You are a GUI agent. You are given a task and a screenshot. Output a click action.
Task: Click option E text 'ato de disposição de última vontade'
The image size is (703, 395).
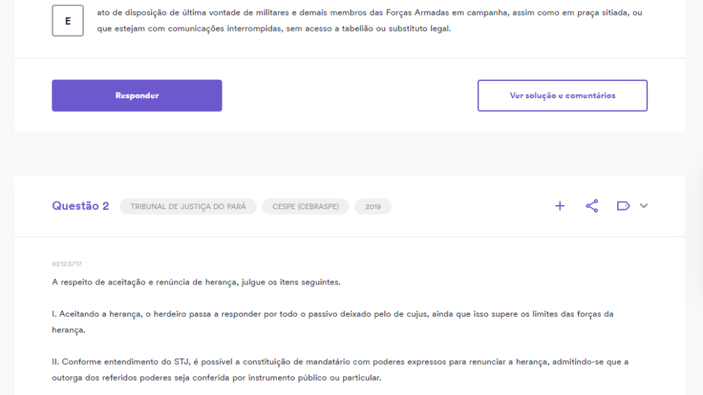tap(369, 21)
